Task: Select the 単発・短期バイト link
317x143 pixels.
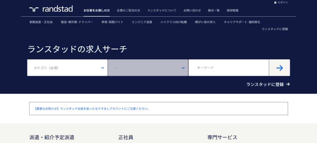Action: click(112, 22)
